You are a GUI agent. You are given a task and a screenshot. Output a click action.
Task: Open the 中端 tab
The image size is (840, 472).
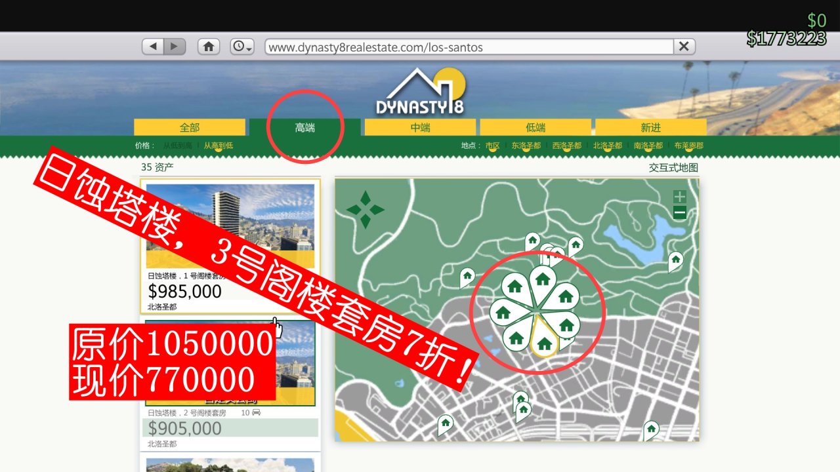420,128
